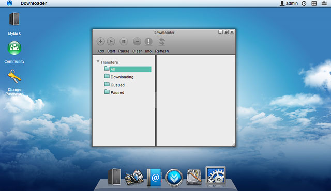Open the Downloader dock icon
The width and height of the screenshot is (331, 191).
[x=174, y=178]
